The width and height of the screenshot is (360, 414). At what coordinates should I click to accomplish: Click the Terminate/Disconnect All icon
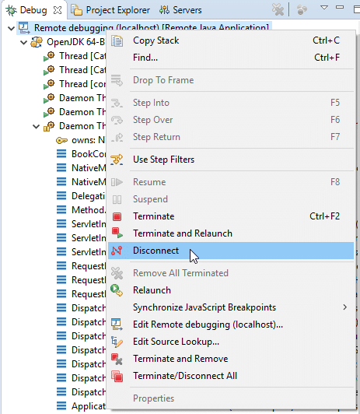pos(117,376)
